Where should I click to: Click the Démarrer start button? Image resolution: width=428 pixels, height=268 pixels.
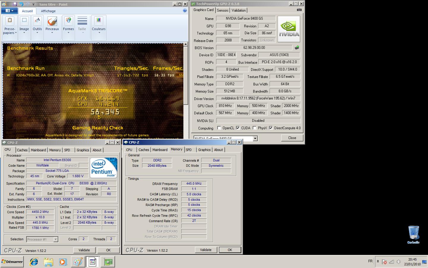pos(12,261)
